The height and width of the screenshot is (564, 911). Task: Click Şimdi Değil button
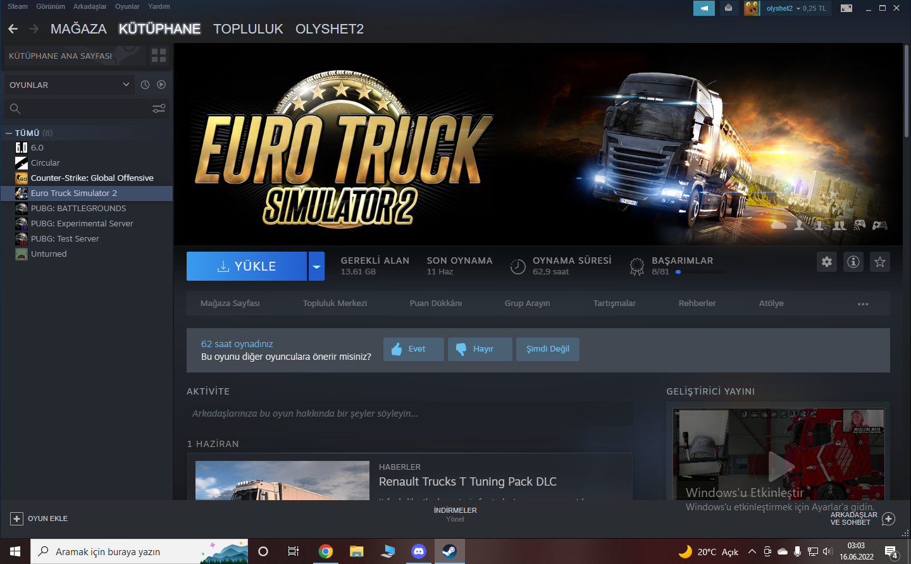point(548,349)
